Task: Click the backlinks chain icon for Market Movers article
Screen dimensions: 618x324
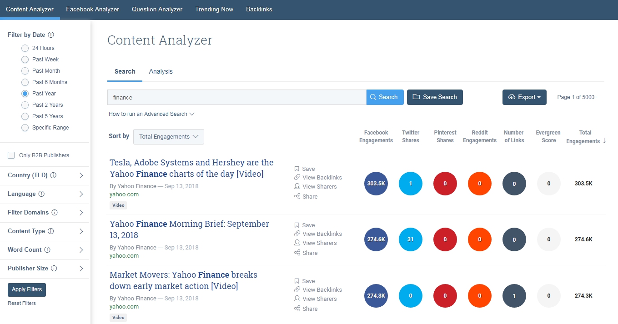Action: pyautogui.click(x=297, y=289)
